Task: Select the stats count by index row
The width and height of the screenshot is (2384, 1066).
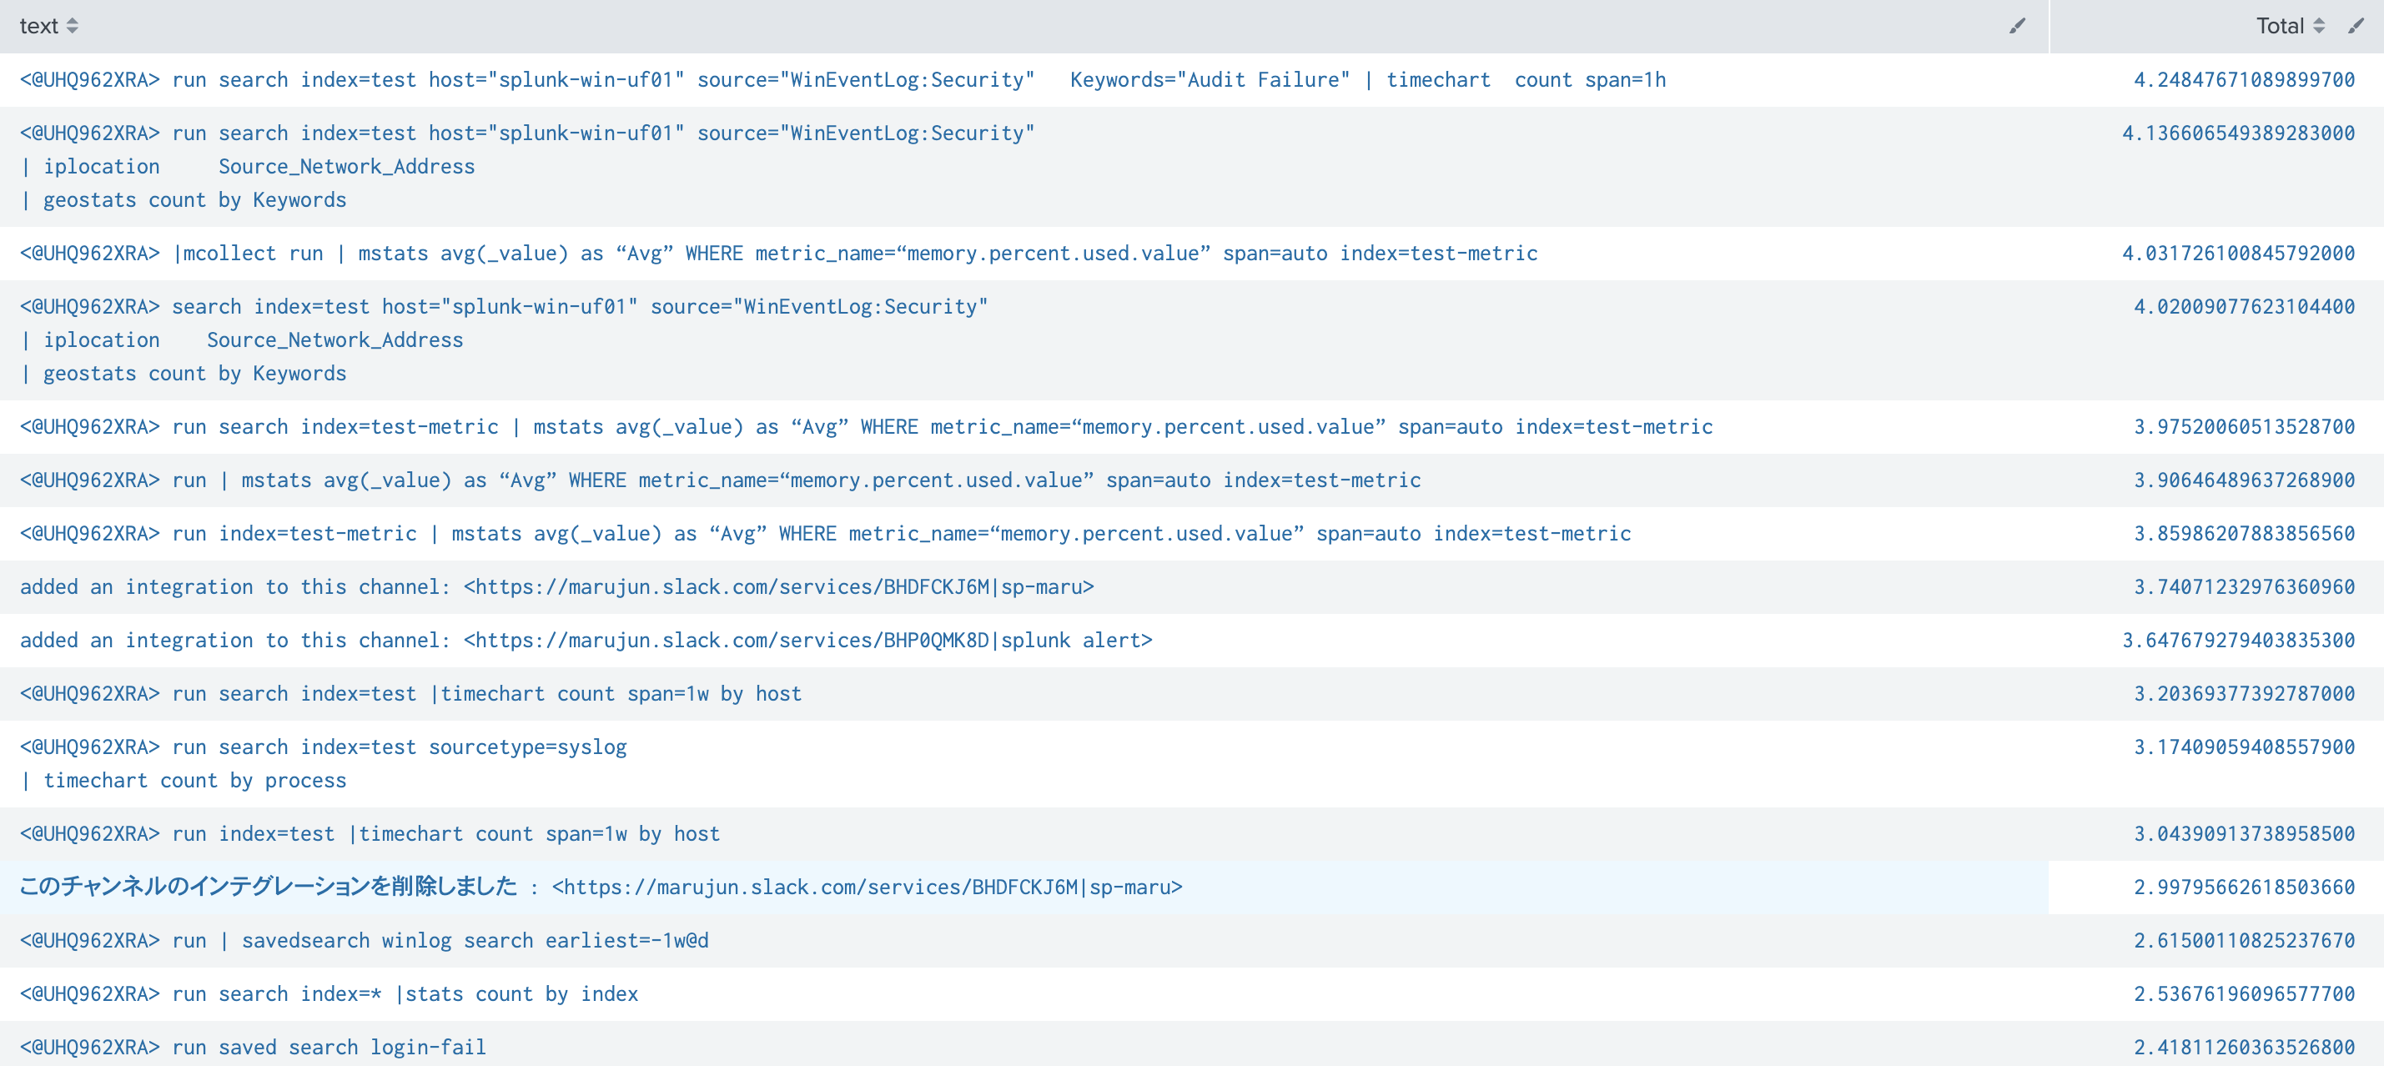Action: pos(329,993)
